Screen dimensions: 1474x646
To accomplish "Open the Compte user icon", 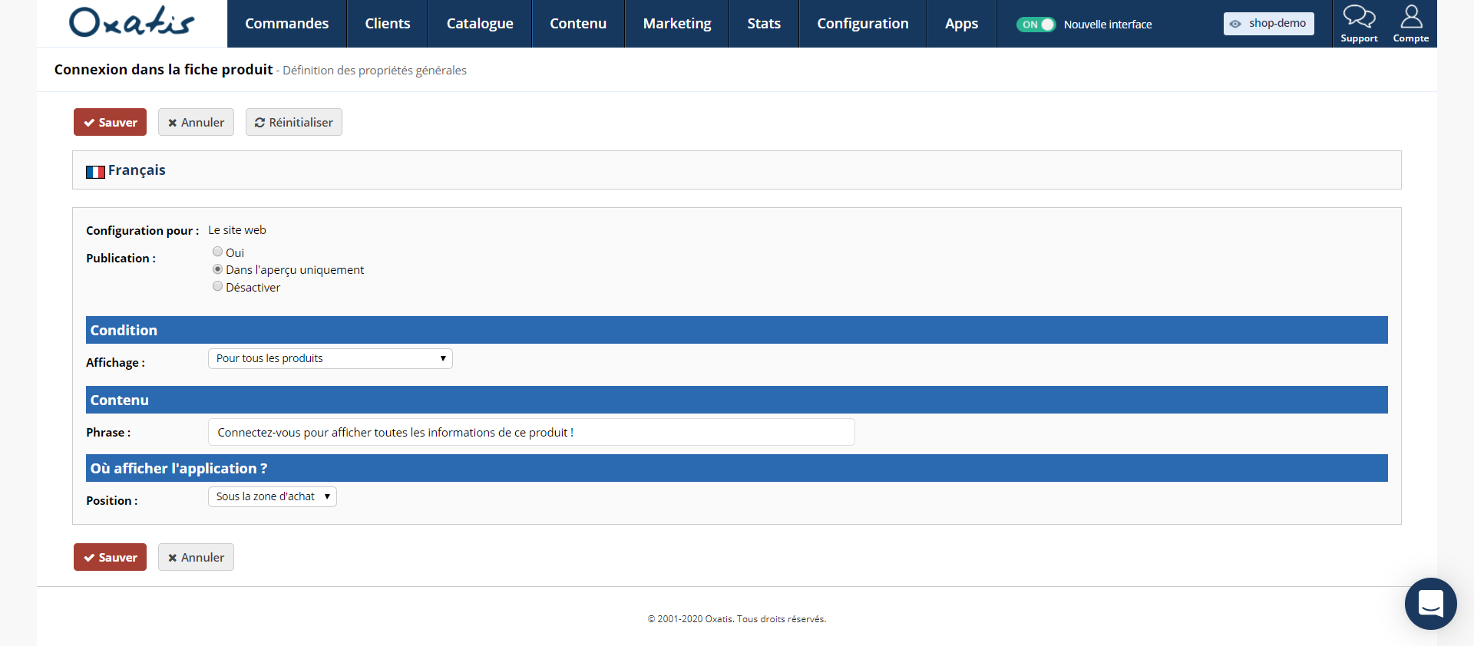I will 1411,23.
